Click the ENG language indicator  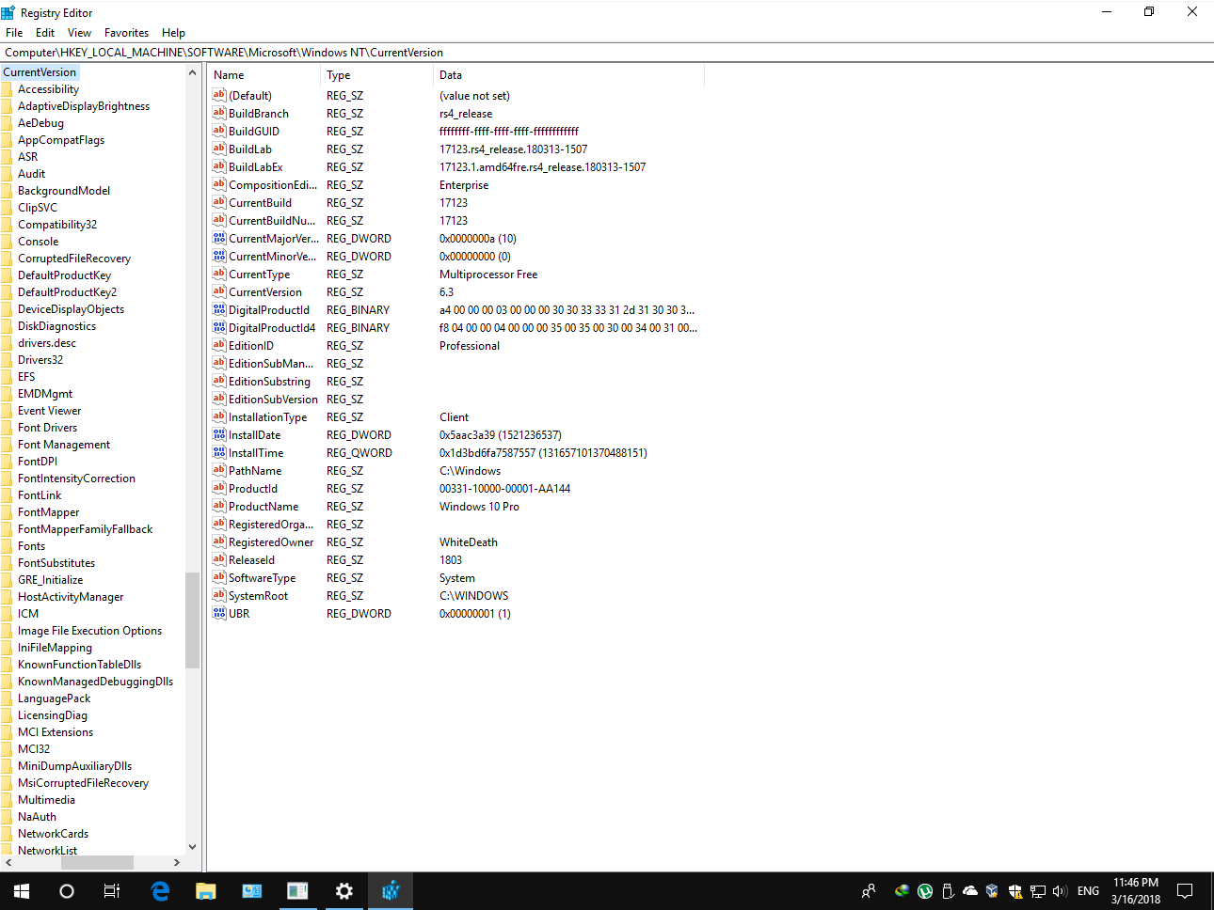(1088, 890)
